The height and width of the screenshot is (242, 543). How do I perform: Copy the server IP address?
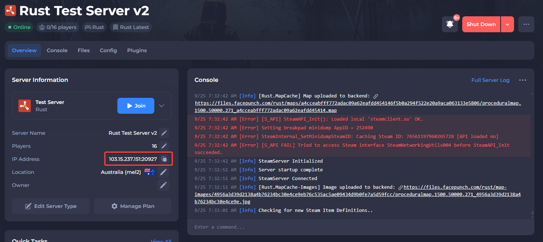164,159
